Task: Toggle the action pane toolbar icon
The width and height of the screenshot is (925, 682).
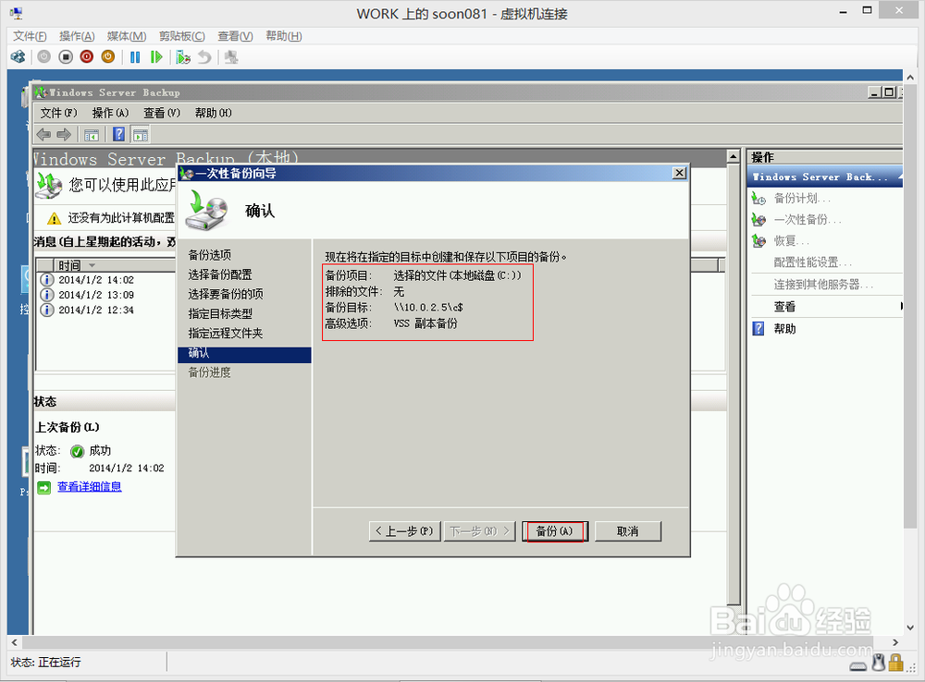Action: click(x=141, y=135)
